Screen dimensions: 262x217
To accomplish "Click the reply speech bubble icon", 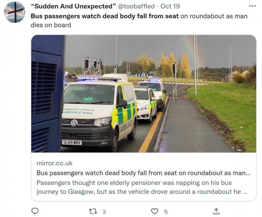I will click(x=35, y=211).
